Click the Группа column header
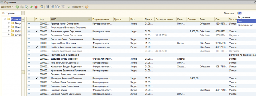The height and width of the screenshot is (96, 256). 121,19
